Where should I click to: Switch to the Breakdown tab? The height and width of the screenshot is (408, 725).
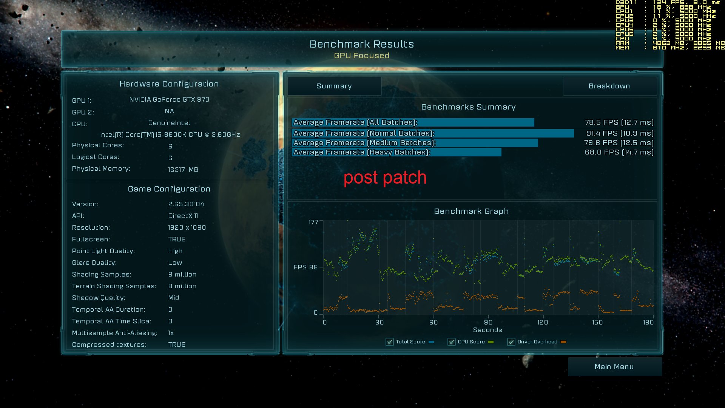[x=609, y=86]
